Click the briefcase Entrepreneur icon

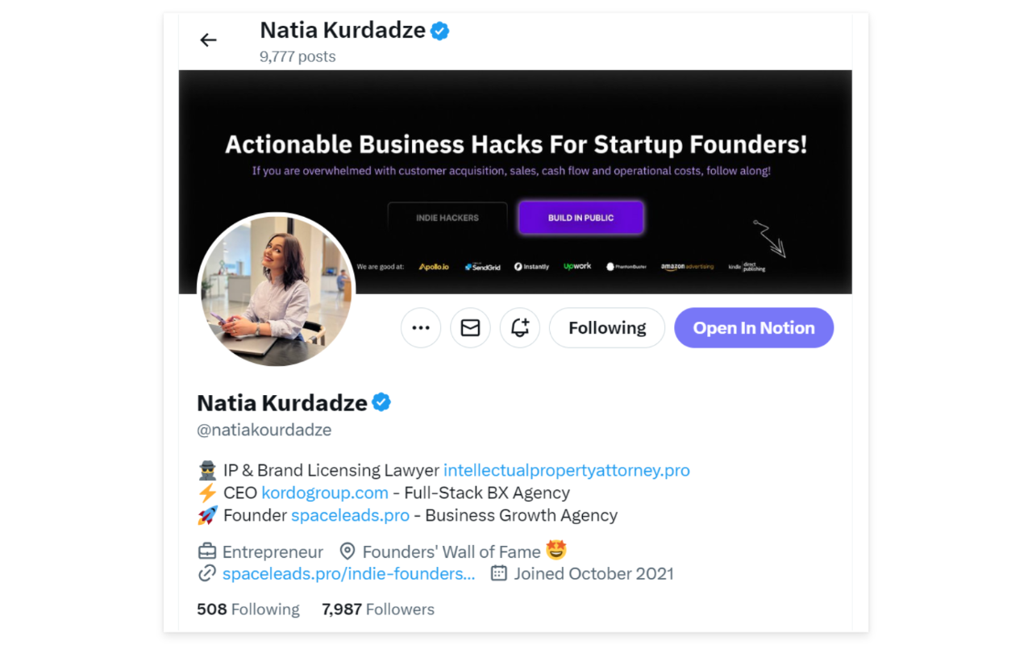point(207,552)
